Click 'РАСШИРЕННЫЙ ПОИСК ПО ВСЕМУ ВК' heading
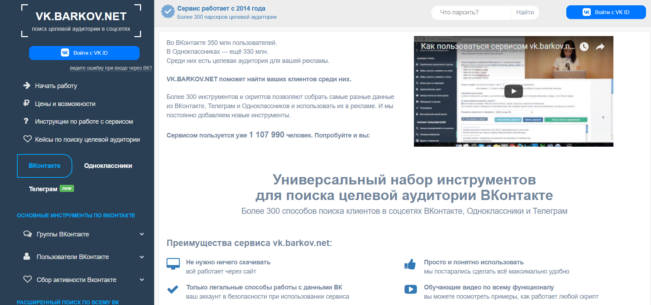651x305 pixels. tap(68, 302)
